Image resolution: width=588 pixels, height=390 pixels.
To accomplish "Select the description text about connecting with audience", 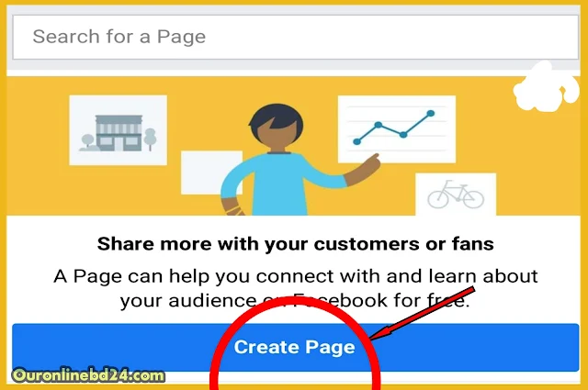I will pyautogui.click(x=296, y=288).
